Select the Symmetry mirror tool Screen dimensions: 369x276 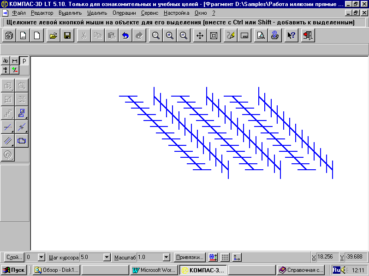pyautogui.click(x=22, y=99)
